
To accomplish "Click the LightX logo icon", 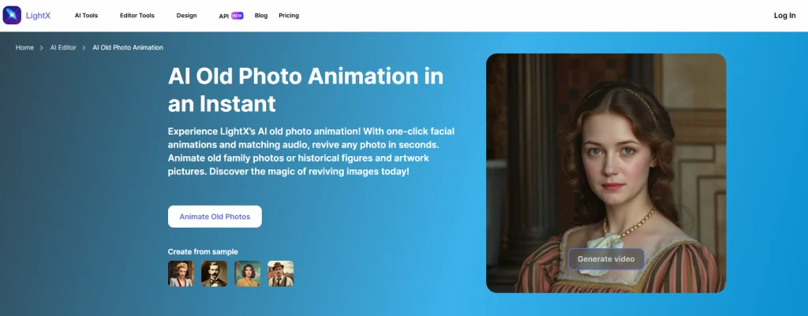I will click(13, 15).
